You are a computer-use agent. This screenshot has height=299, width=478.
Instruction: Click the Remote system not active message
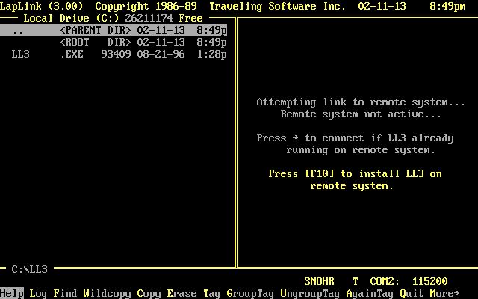pyautogui.click(x=361, y=114)
